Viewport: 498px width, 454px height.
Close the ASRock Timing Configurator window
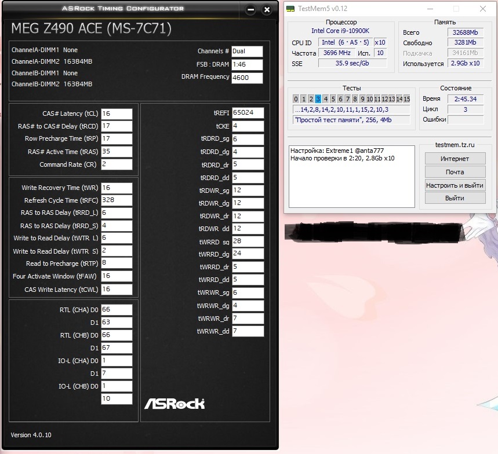[267, 10]
